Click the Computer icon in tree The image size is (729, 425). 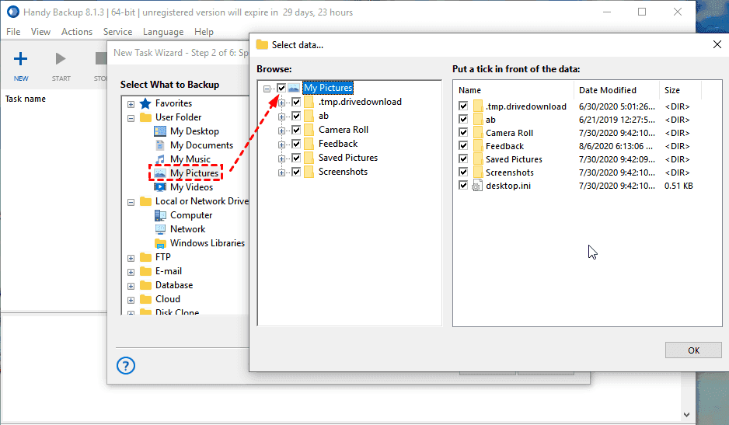coord(160,214)
